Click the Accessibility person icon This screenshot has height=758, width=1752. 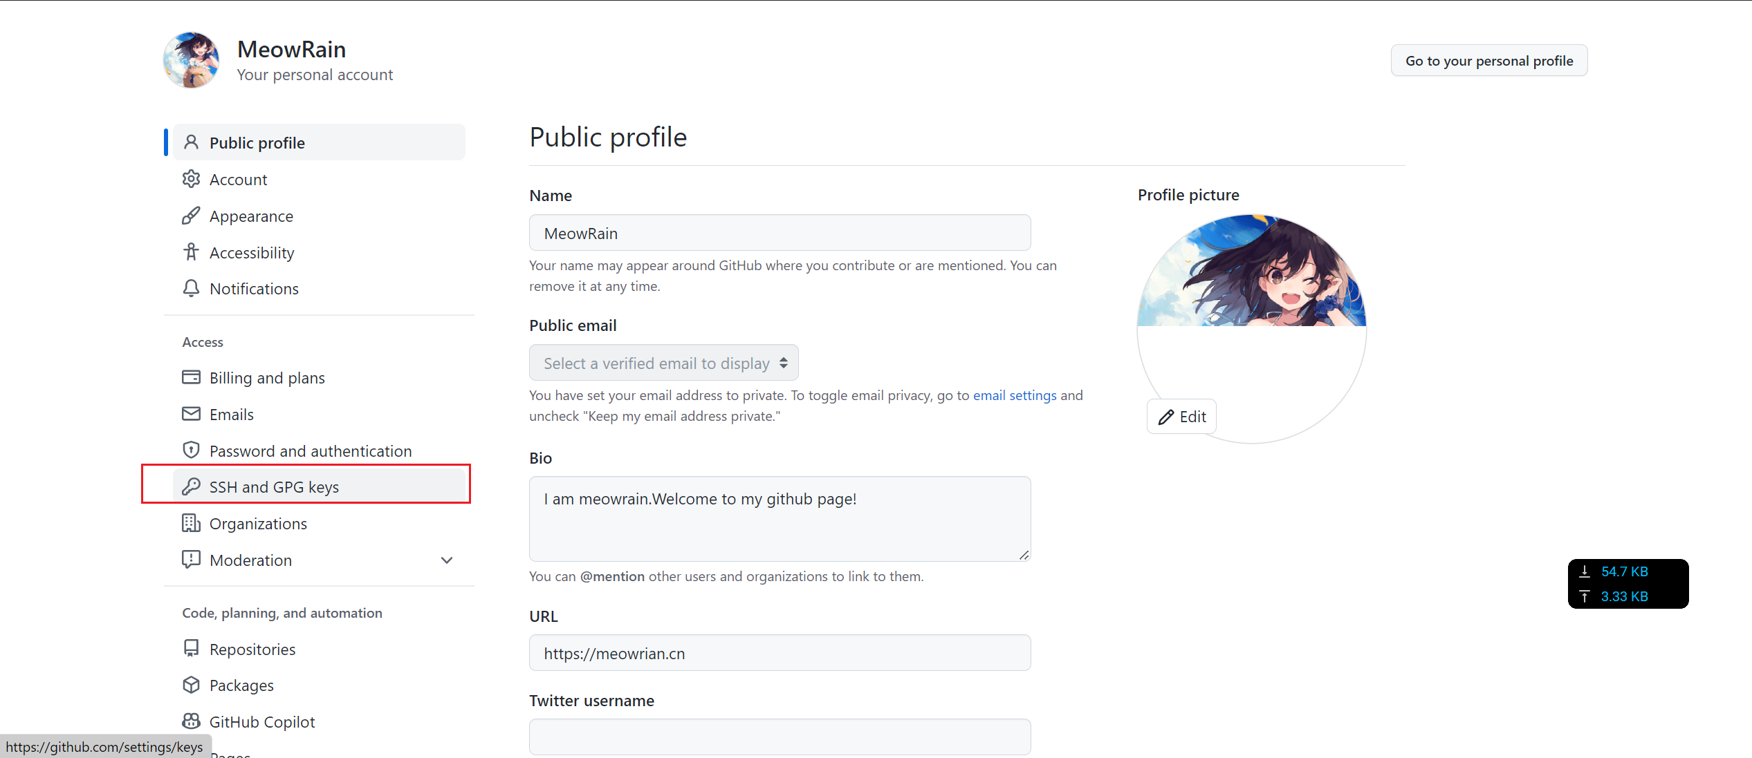(191, 252)
